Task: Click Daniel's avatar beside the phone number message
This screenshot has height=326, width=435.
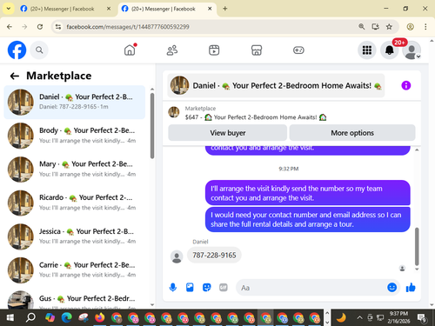Action: tap(177, 257)
